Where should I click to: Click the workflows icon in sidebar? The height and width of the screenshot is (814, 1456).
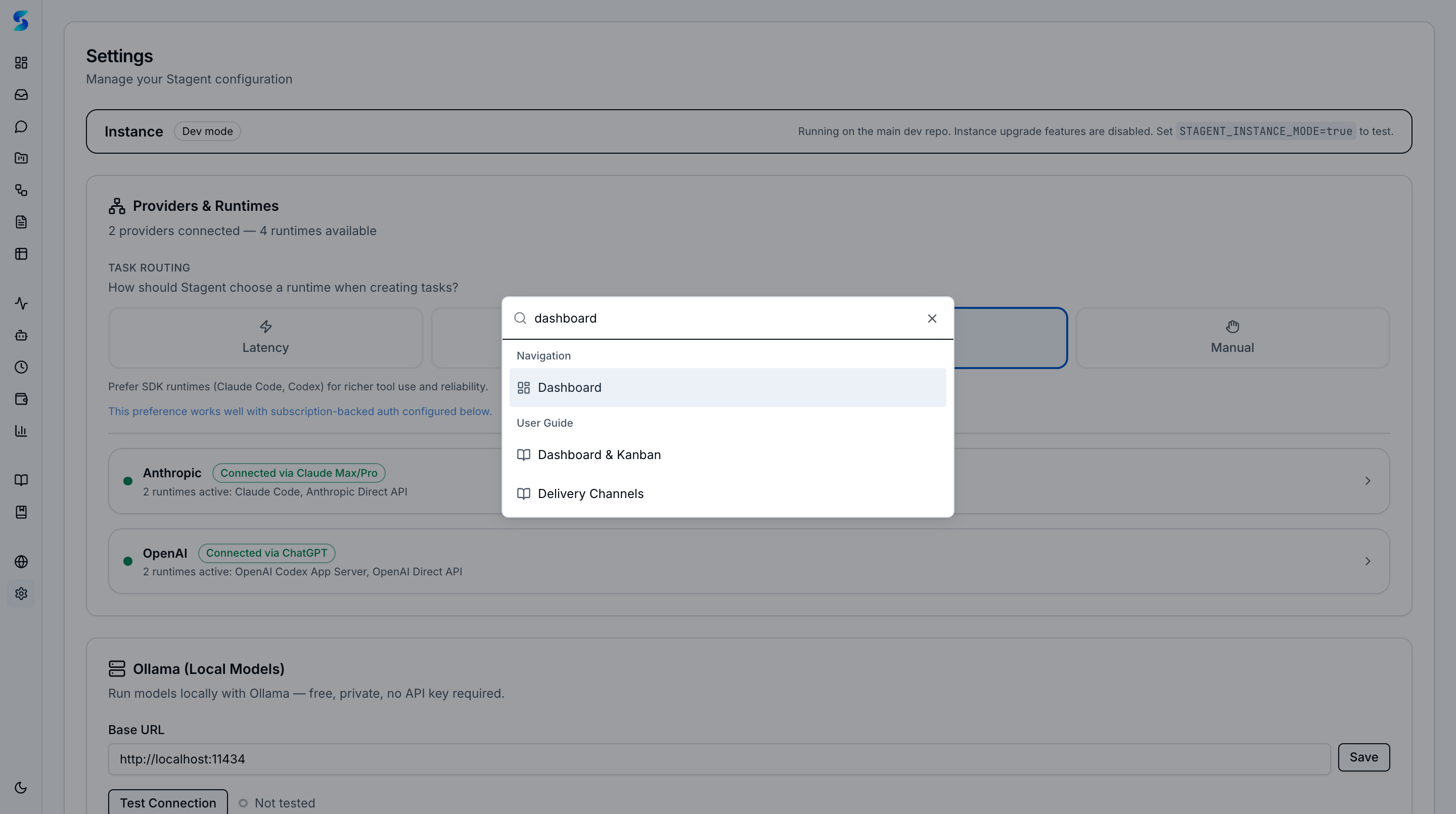(21, 191)
